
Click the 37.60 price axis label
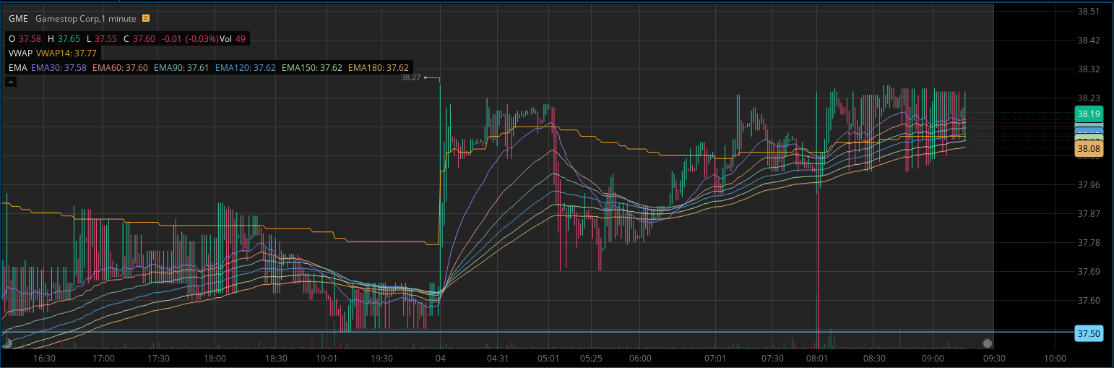[x=1088, y=301]
